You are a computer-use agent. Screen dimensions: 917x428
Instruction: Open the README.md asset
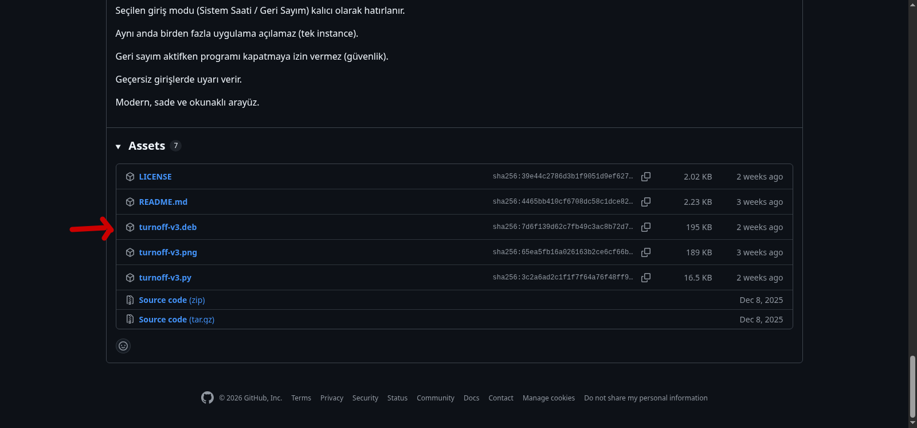(163, 202)
